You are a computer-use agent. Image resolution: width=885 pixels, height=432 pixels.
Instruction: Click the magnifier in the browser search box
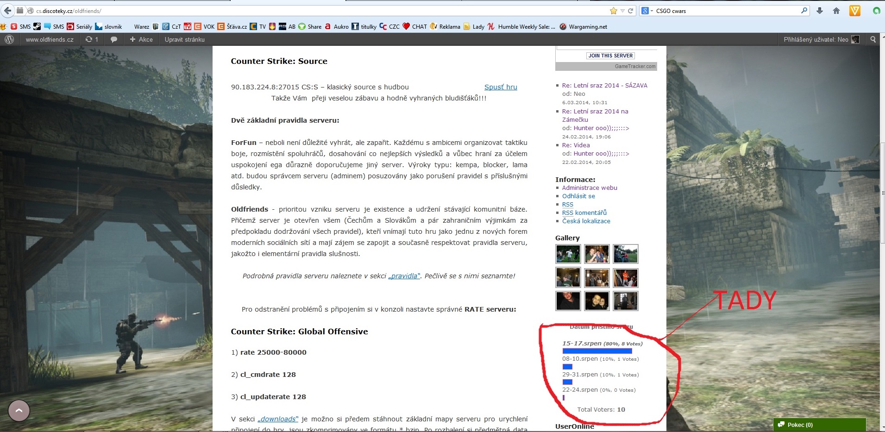804,11
